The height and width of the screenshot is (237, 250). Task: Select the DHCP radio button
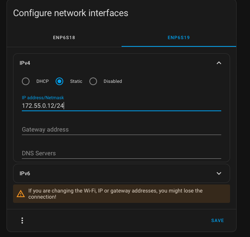26,81
